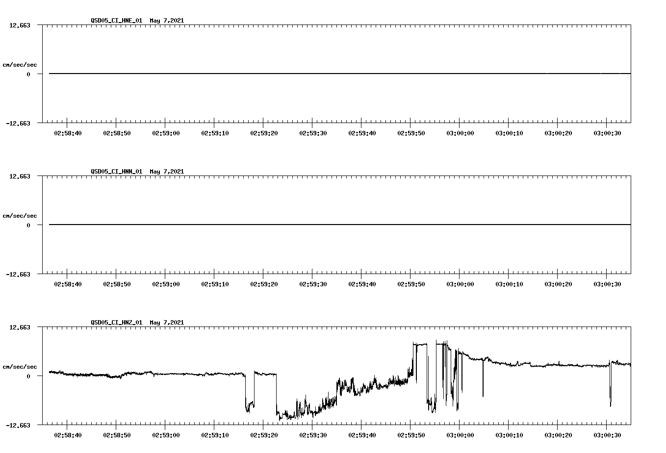This screenshot has height=453, width=666.
Task: Click the cm/sec/sec label on the HNZ panel
Action: (20, 366)
